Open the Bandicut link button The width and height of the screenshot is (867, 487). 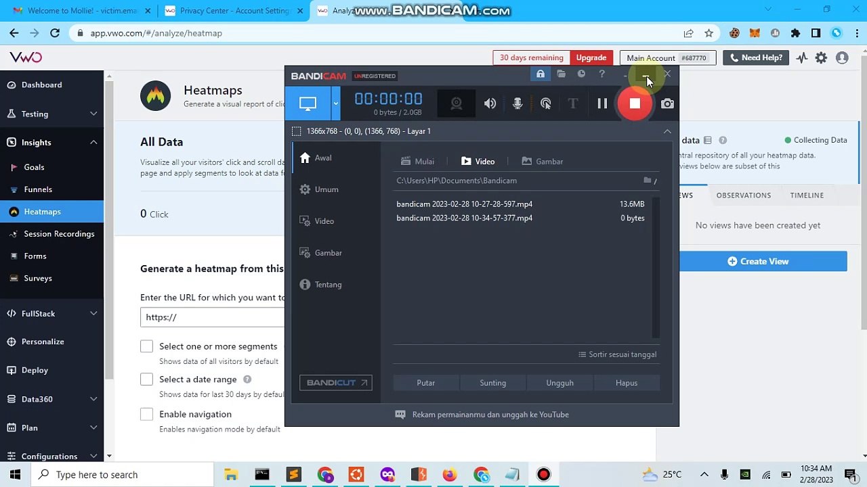(x=336, y=383)
